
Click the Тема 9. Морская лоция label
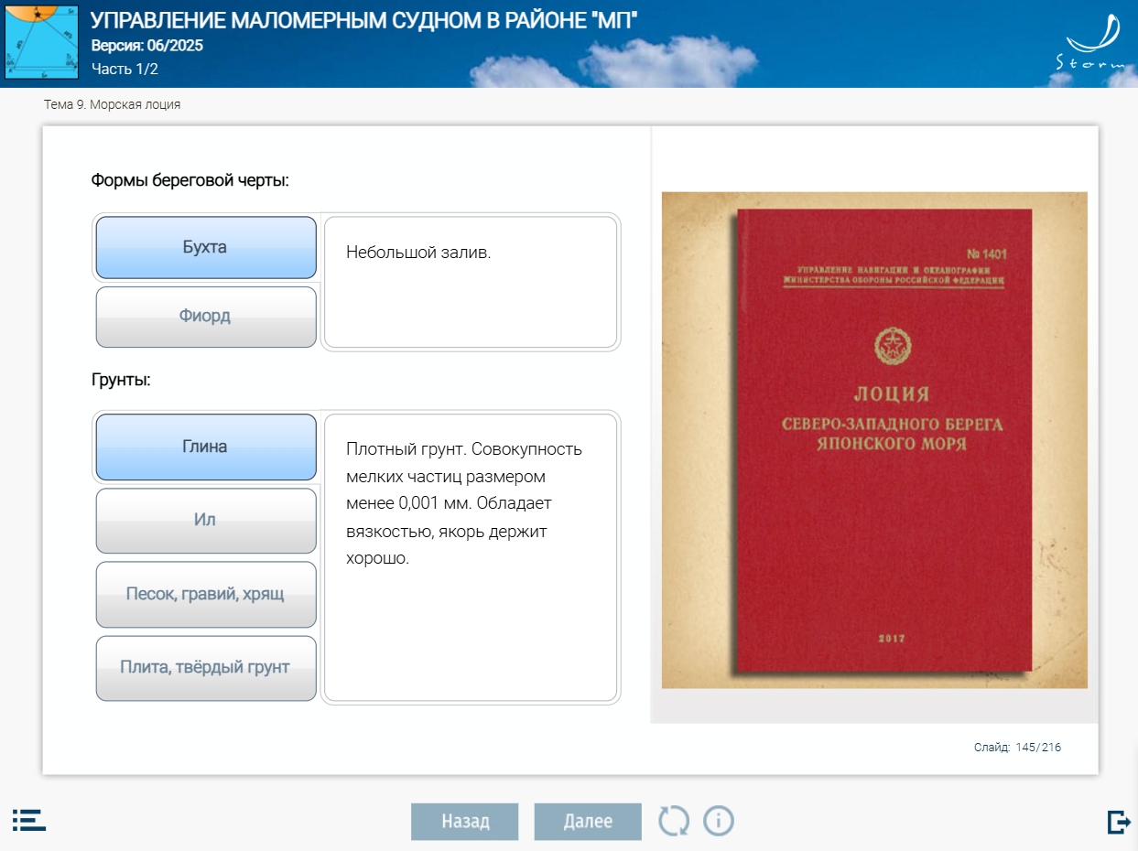click(113, 104)
